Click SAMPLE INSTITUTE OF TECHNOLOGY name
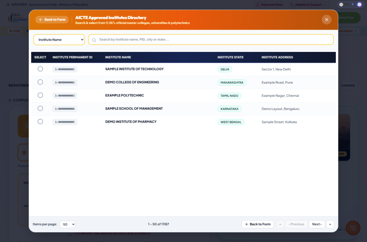Viewport: 367px width, 242px height. 134,69
